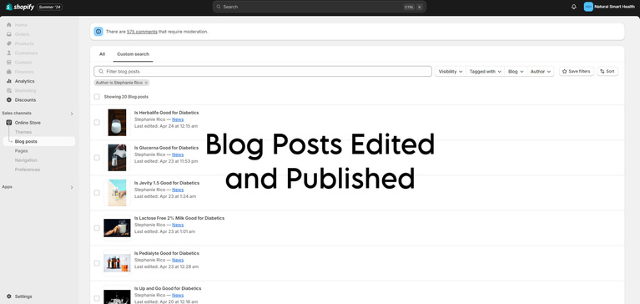
Task: Click the 575 comments link
Action: pos(142,32)
